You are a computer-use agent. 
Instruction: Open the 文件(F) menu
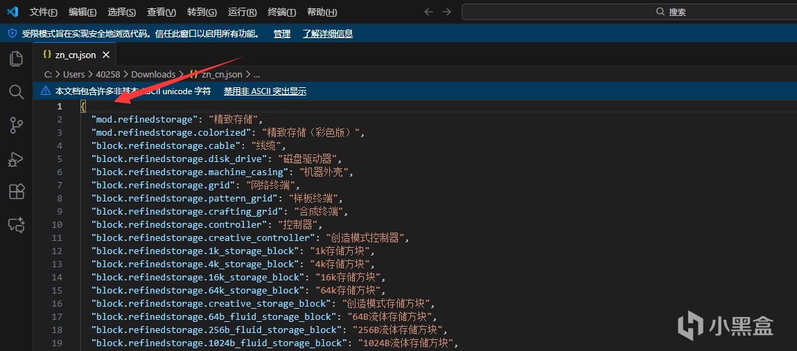click(43, 12)
